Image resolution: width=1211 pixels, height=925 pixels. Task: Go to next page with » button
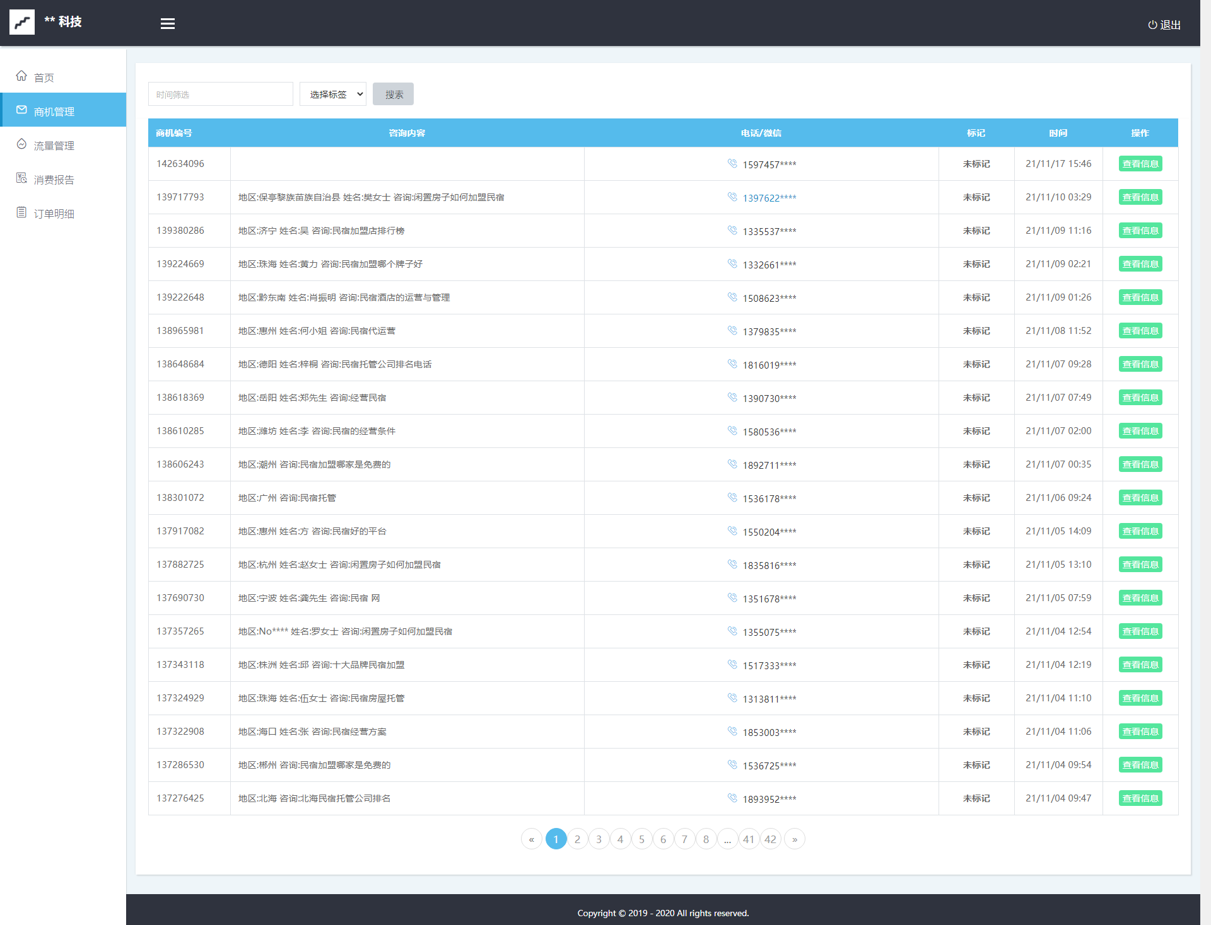[x=795, y=839]
